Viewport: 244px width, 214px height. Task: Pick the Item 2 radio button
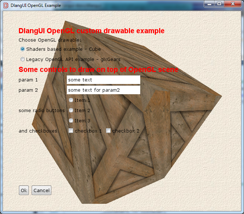[x=71, y=110]
